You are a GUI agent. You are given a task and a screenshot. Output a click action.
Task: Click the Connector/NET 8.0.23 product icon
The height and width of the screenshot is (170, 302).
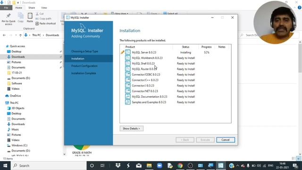pyautogui.click(x=128, y=91)
